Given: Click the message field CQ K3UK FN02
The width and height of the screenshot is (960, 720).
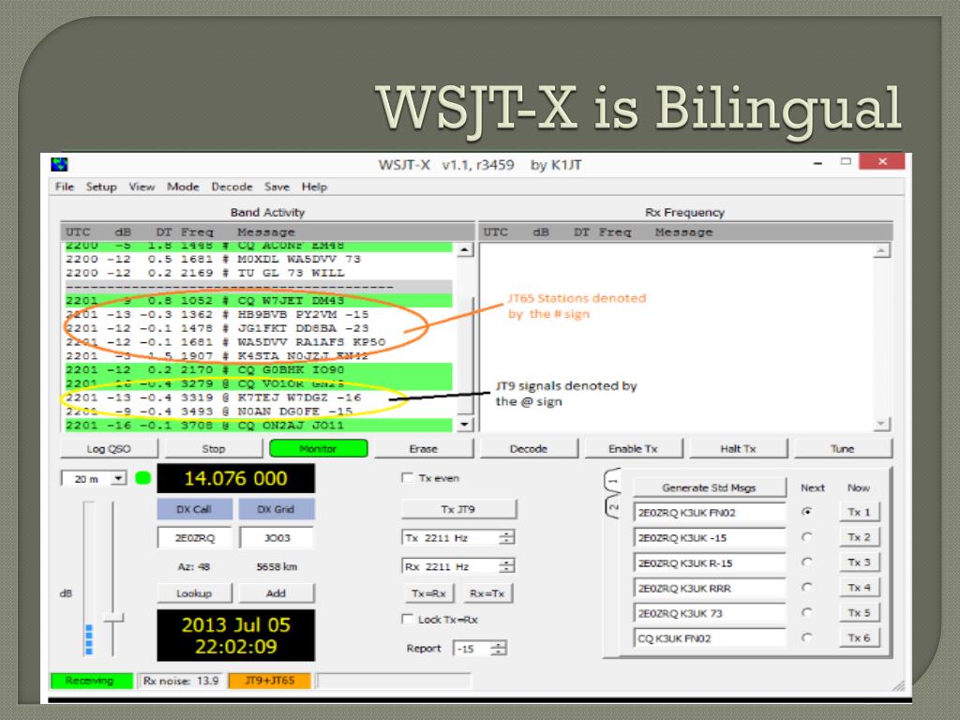Looking at the screenshot, I should tap(710, 638).
